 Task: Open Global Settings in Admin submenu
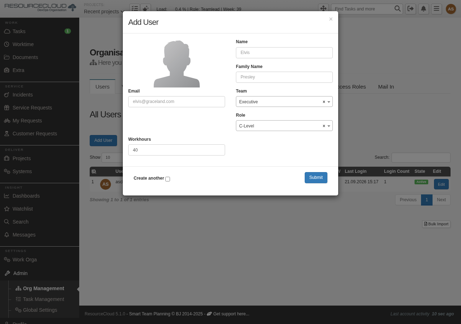point(36,310)
